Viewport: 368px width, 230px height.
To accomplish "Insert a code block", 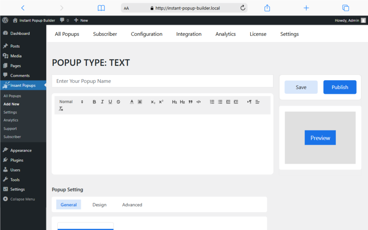I will pyautogui.click(x=199, y=102).
